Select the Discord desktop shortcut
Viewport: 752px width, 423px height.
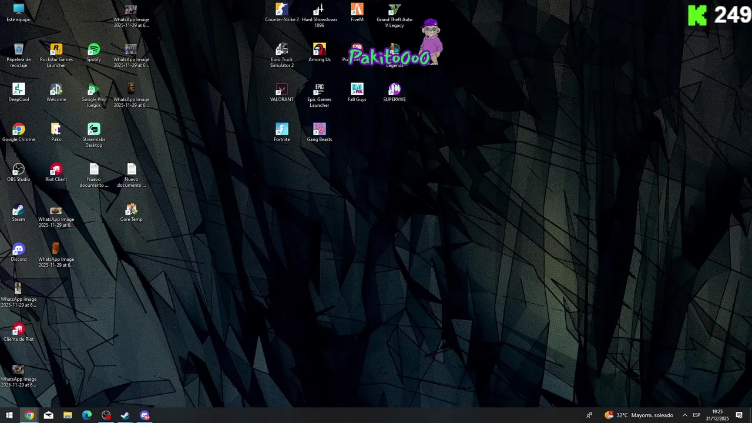pyautogui.click(x=19, y=253)
